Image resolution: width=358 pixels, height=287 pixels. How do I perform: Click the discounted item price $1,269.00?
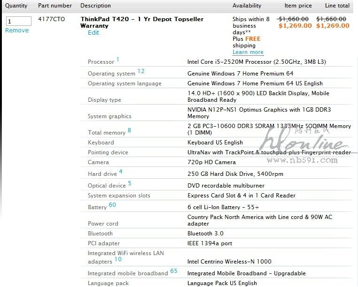[295, 26]
